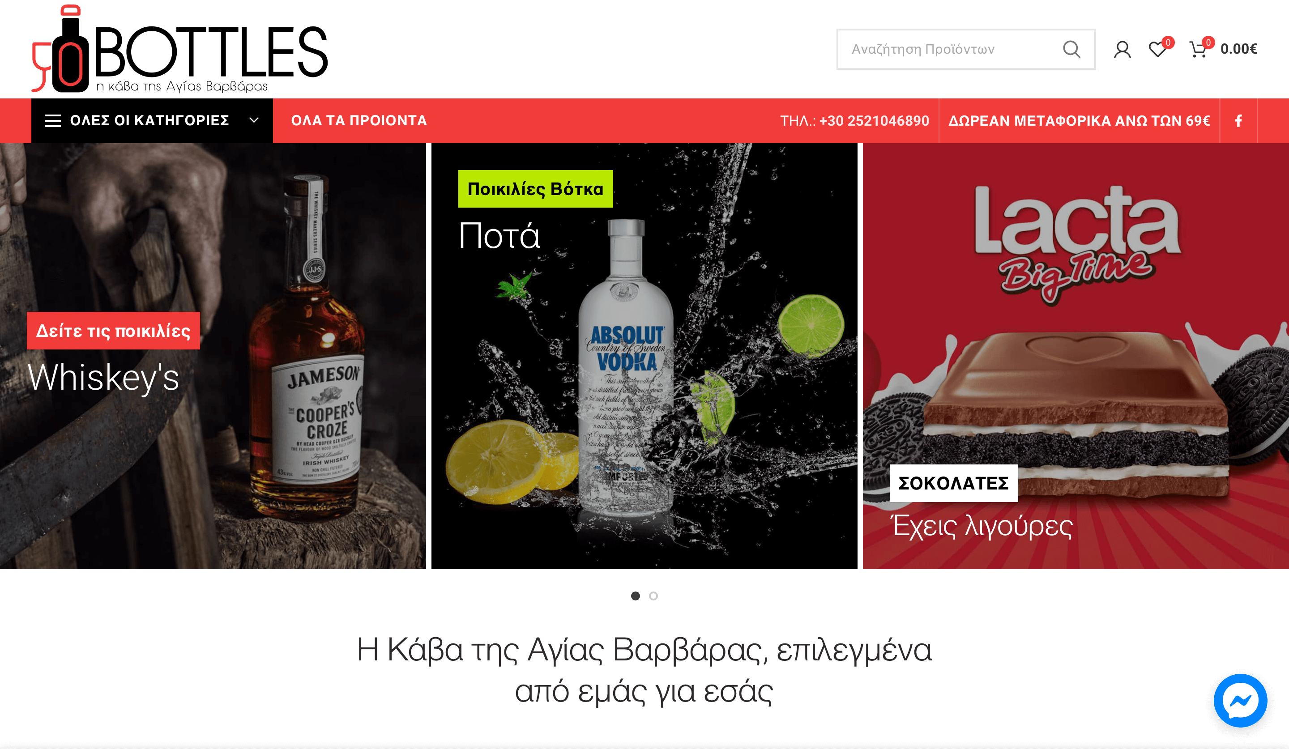Open the ΟΛΕΣ ΟΙ ΚΑΤΗΓΟΡΙΕΣ menu label
Viewport: 1289px width, 749px height.
[x=149, y=121]
